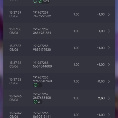Select round ID ending 9859179520

(x=42, y=48)
